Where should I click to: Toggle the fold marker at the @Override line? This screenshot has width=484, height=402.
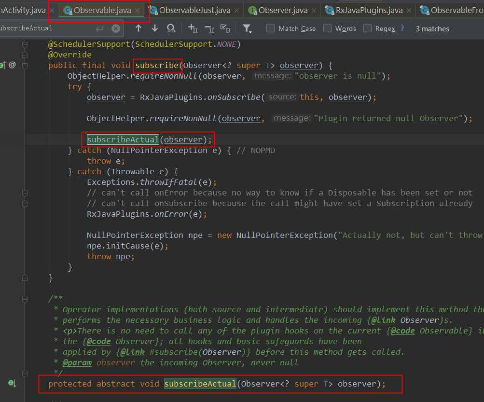25,55
